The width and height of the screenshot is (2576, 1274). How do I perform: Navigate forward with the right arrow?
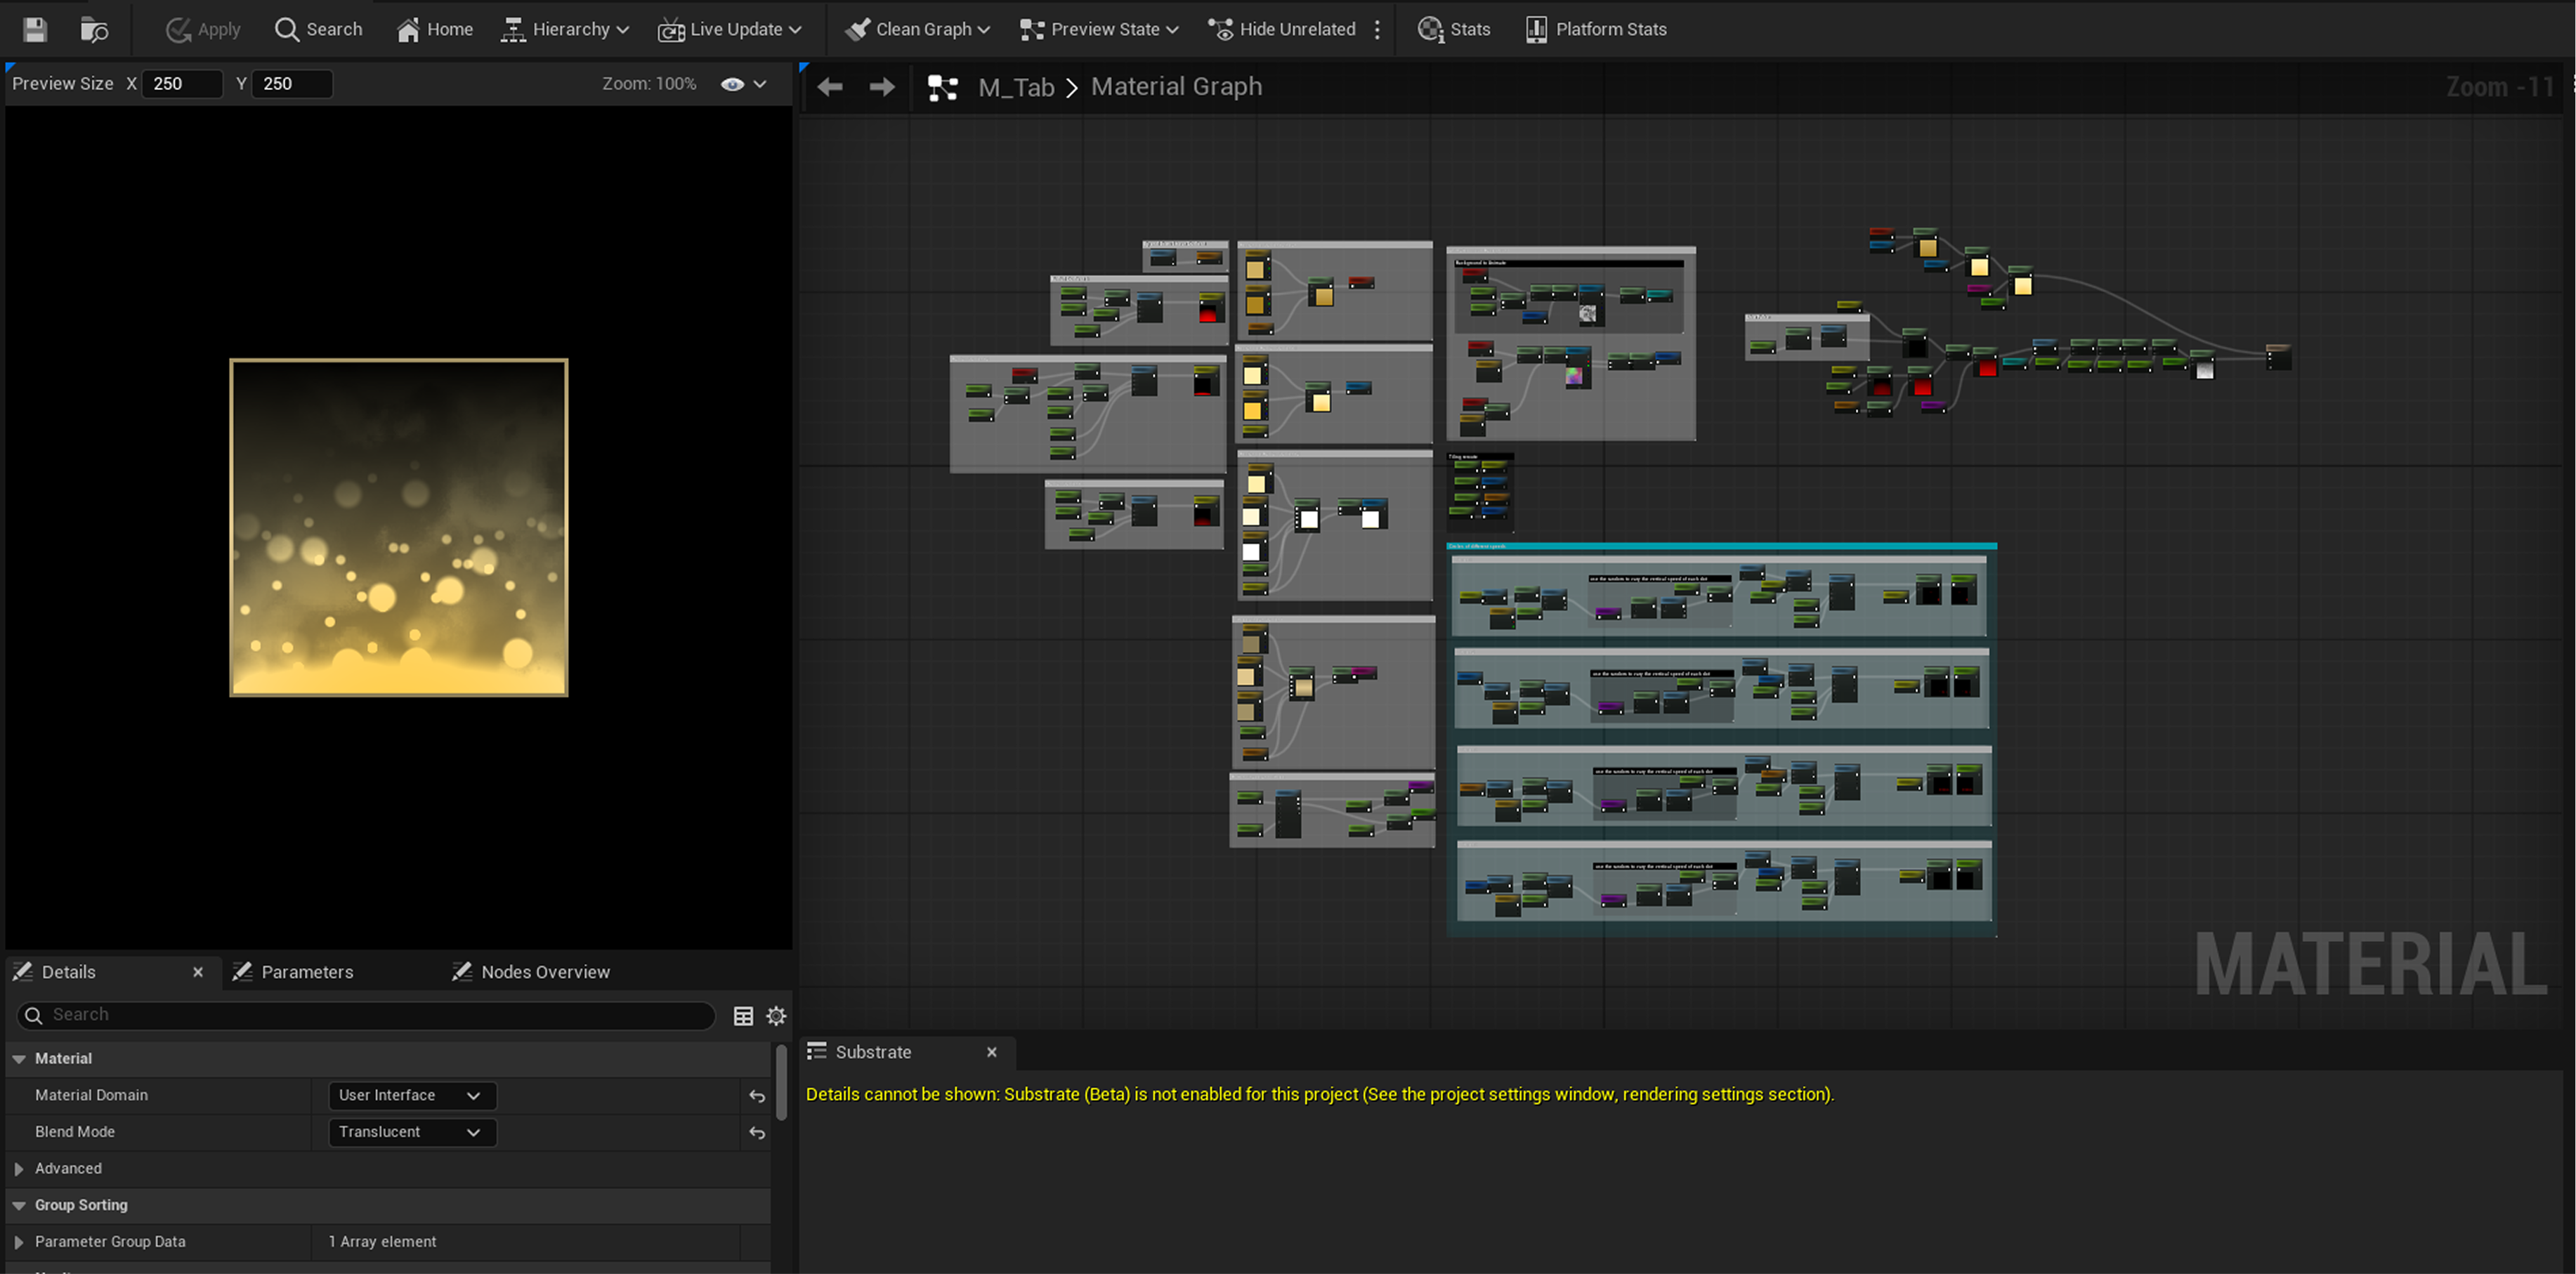point(881,87)
